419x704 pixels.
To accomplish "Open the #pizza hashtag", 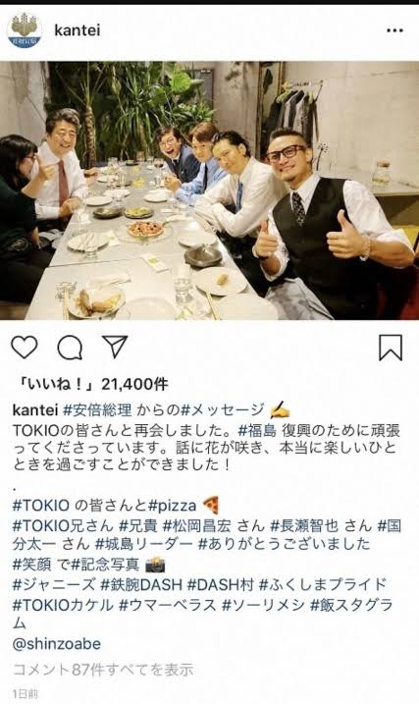I will (x=172, y=506).
